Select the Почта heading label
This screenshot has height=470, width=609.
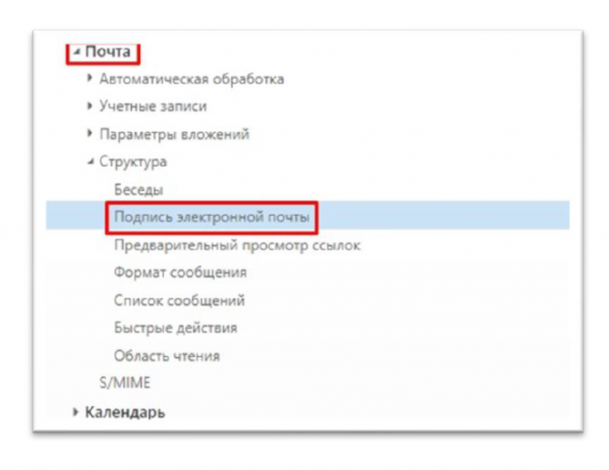[107, 52]
